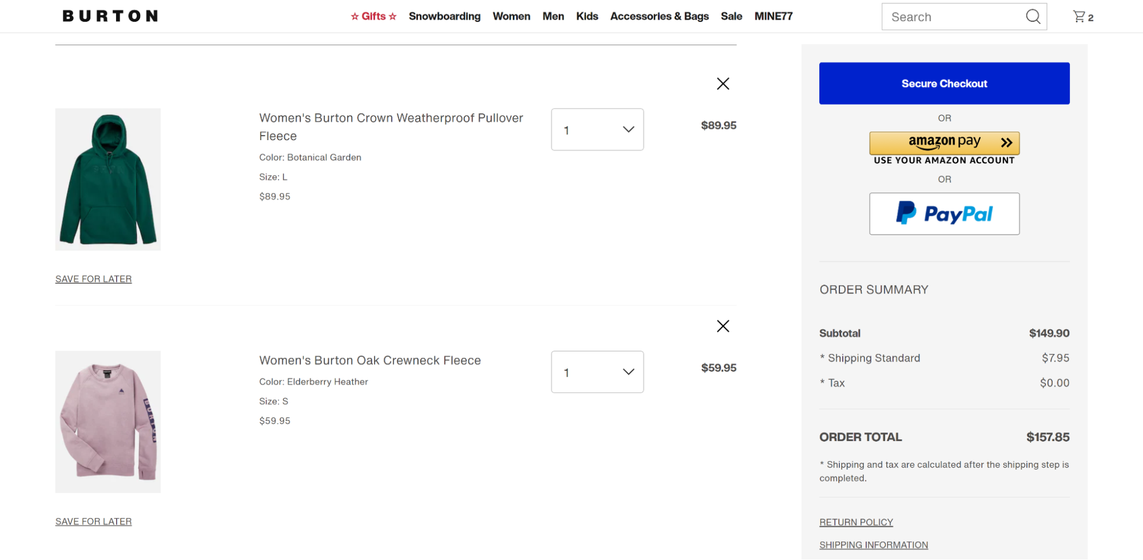
Task: Remove the Oak Crewneck Fleece item
Action: (x=723, y=326)
